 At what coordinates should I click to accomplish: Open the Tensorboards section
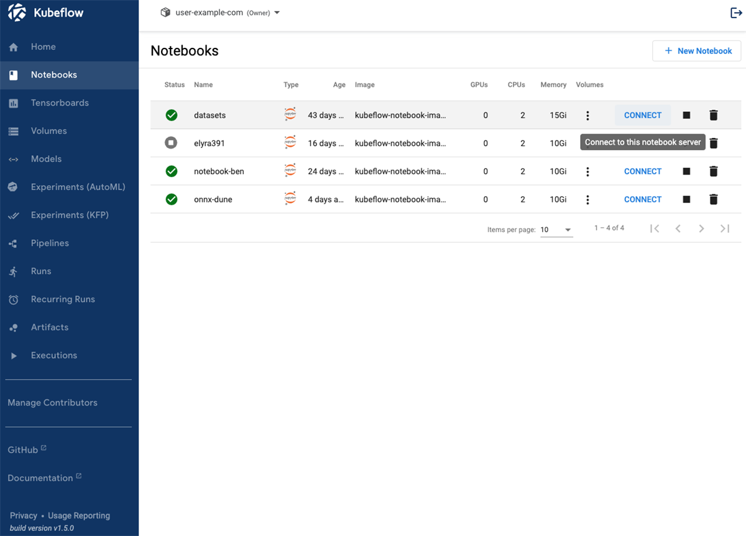click(x=60, y=102)
